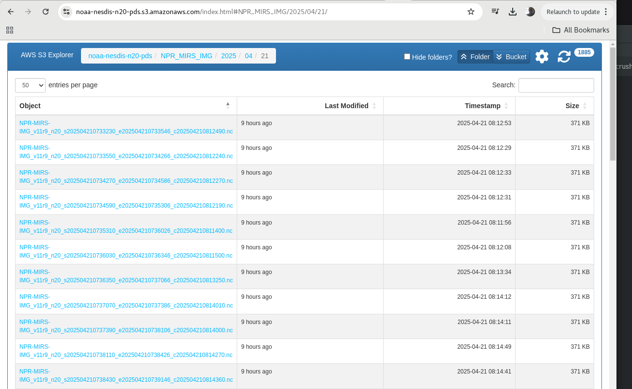Open file ending c202504210812190.nc
632x389 pixels.
126,201
